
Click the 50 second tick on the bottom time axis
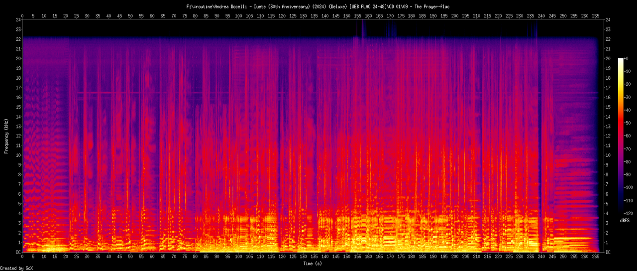[130, 258]
